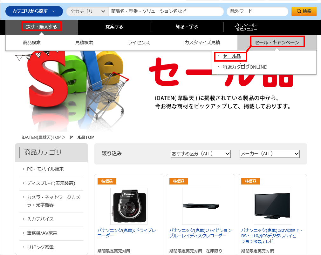The height and width of the screenshot is (255, 321).
Task: Select ディスプレイ(表示装置) category in the sidebar
Action: [x=51, y=183]
